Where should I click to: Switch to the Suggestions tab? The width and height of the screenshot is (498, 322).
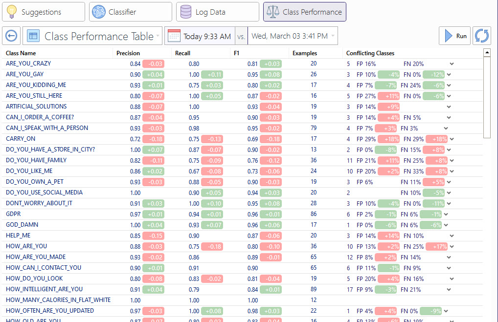[x=43, y=12]
